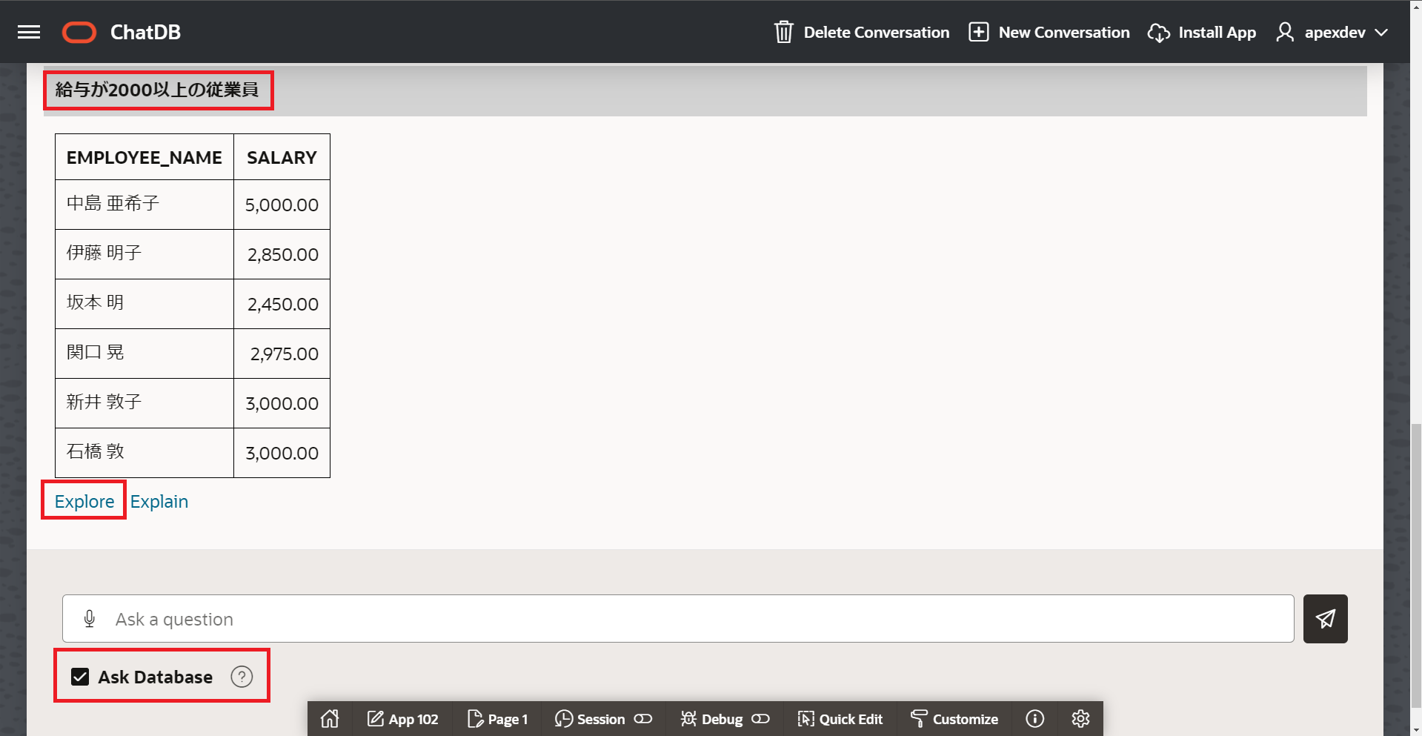Open the hamburger navigation menu

pyautogui.click(x=29, y=32)
